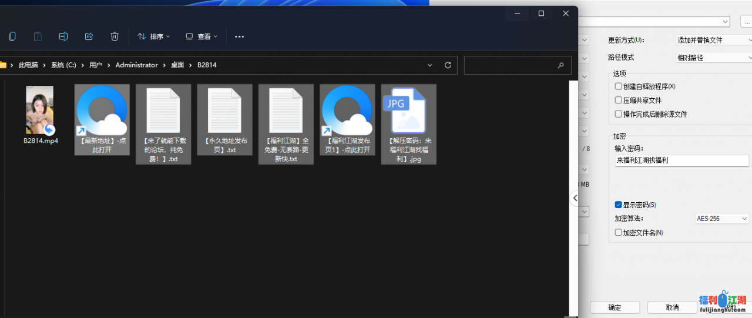Screen dimensions: 752x318
Task: Open the 路径模式 相对路径 dropdown
Action: (713, 58)
